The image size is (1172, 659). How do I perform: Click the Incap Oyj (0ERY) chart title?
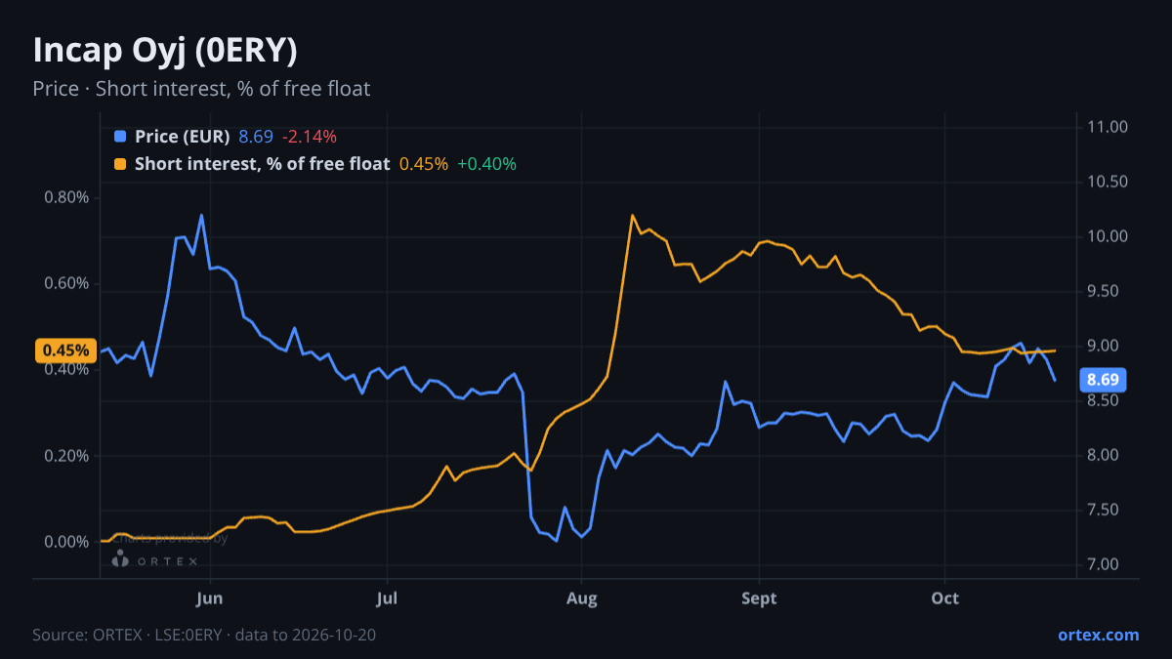(165, 51)
